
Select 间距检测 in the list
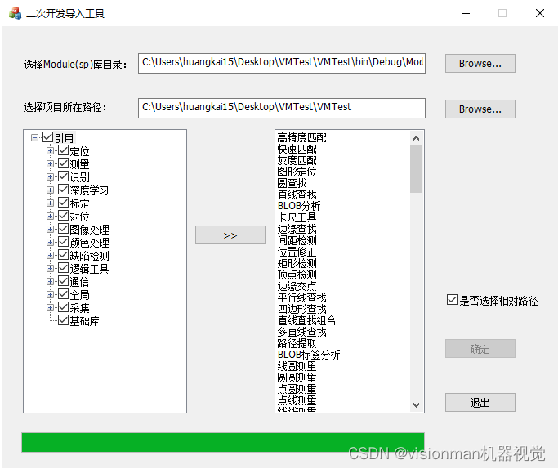click(297, 240)
